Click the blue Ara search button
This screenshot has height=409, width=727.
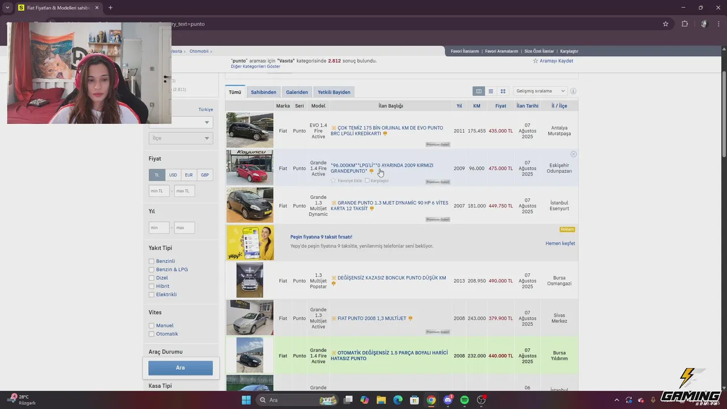[181, 368]
